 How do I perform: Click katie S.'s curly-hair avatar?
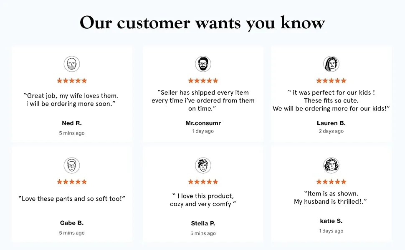[x=331, y=165]
